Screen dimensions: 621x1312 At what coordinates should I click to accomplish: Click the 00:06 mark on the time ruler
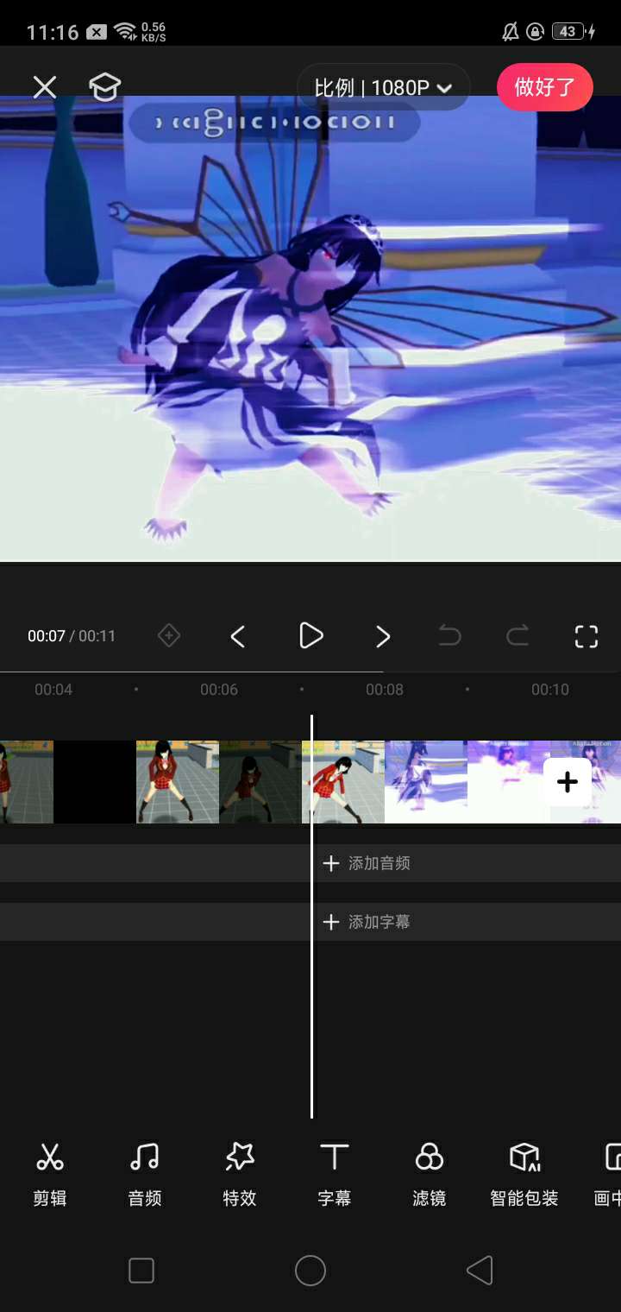[219, 690]
